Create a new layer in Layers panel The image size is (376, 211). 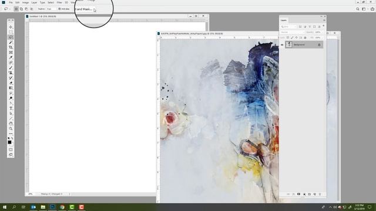(315, 194)
